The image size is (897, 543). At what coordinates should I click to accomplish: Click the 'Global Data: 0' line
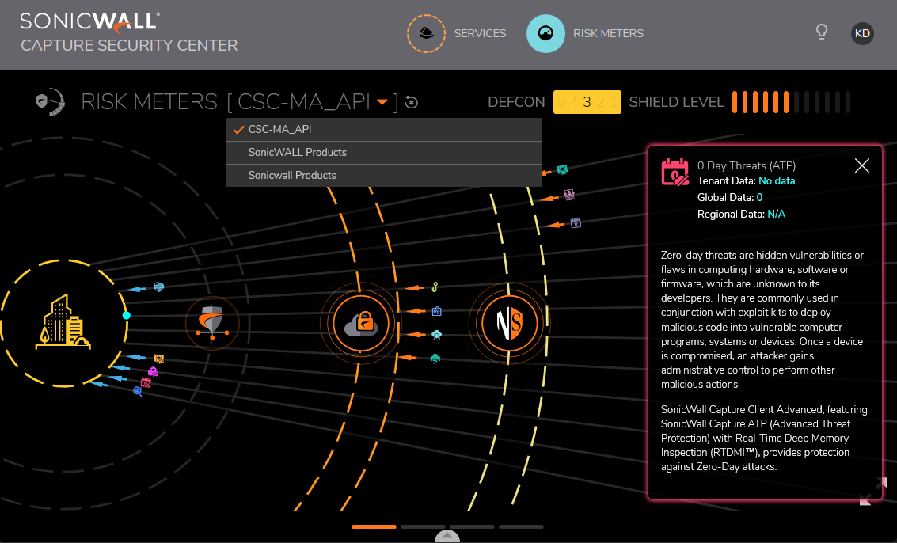click(x=730, y=197)
